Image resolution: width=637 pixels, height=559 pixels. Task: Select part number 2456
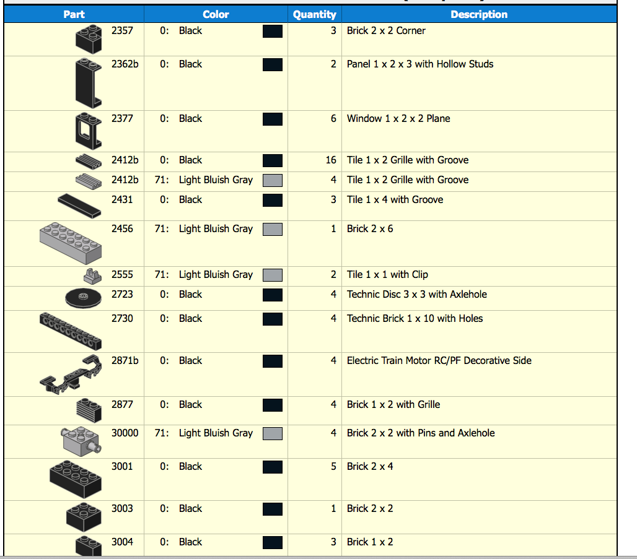122,228
